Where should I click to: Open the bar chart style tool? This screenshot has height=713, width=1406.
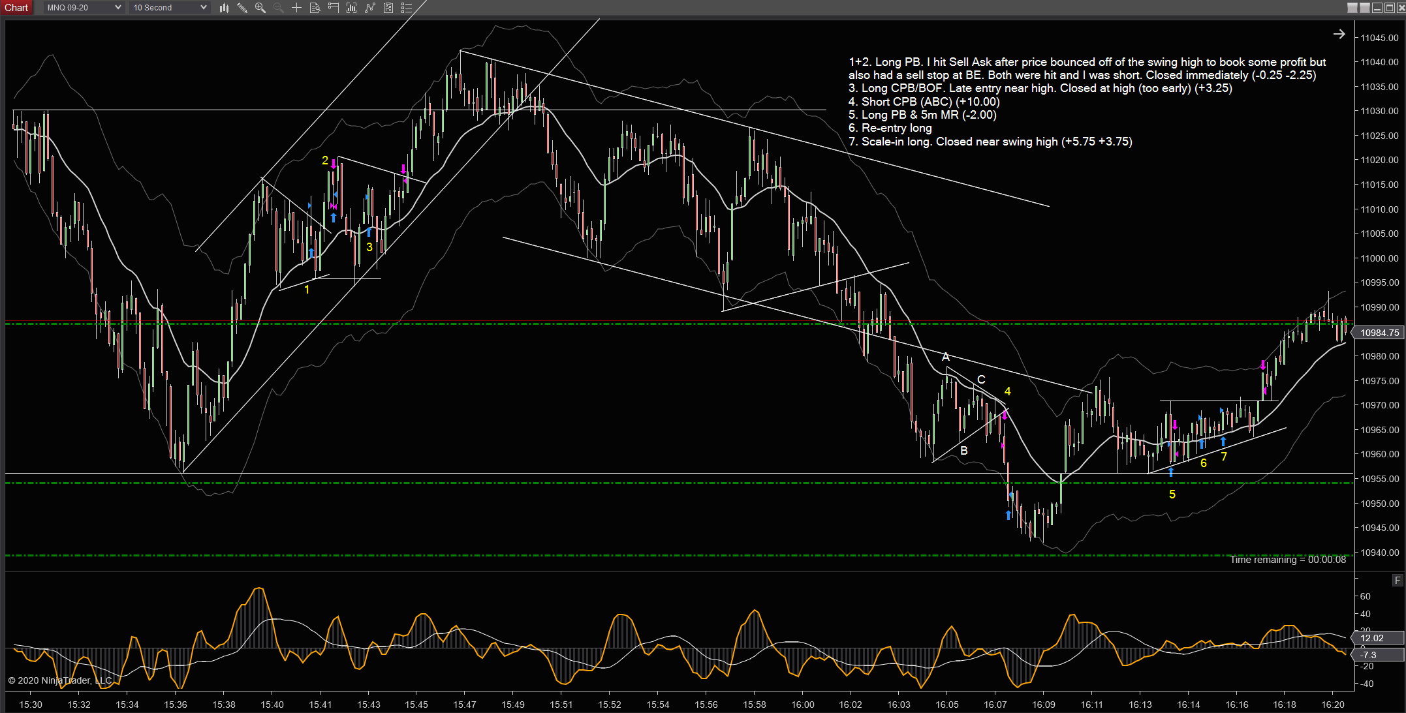click(x=224, y=8)
